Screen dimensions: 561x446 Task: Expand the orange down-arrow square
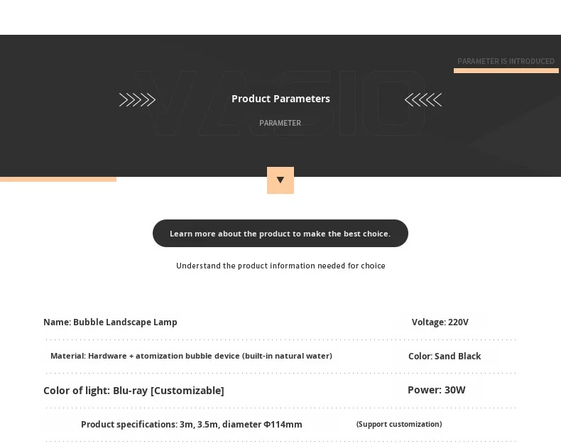point(280,180)
